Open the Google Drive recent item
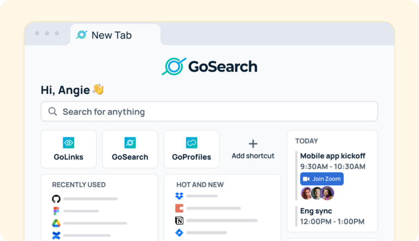Viewport: 419px width, 241px height. coord(56,223)
